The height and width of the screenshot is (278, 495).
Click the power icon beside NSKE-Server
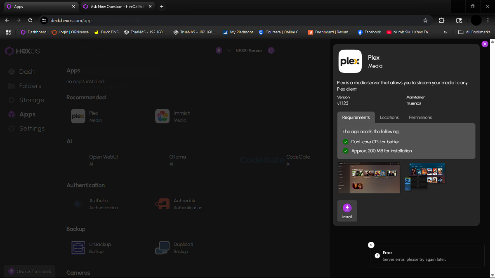[x=271, y=50]
